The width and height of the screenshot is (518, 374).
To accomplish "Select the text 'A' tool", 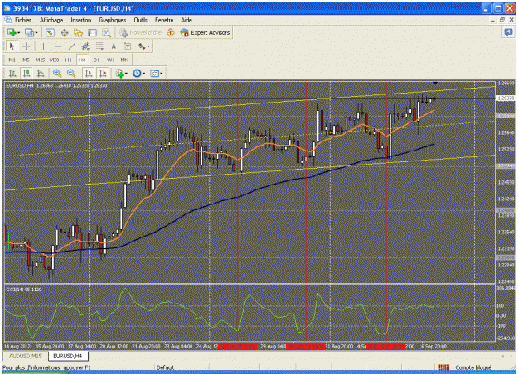I will tap(114, 46).
